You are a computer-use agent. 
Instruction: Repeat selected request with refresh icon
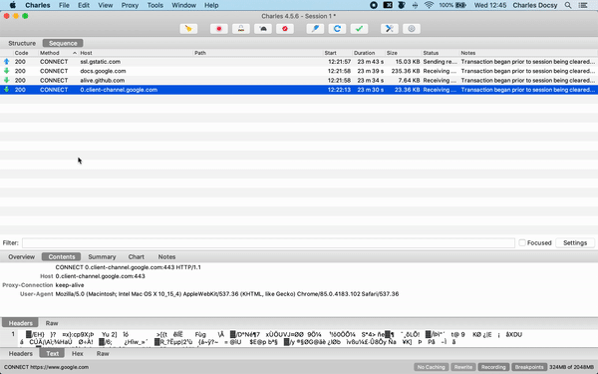point(337,29)
